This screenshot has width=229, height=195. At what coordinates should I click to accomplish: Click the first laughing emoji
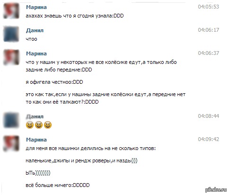(x=30, y=125)
